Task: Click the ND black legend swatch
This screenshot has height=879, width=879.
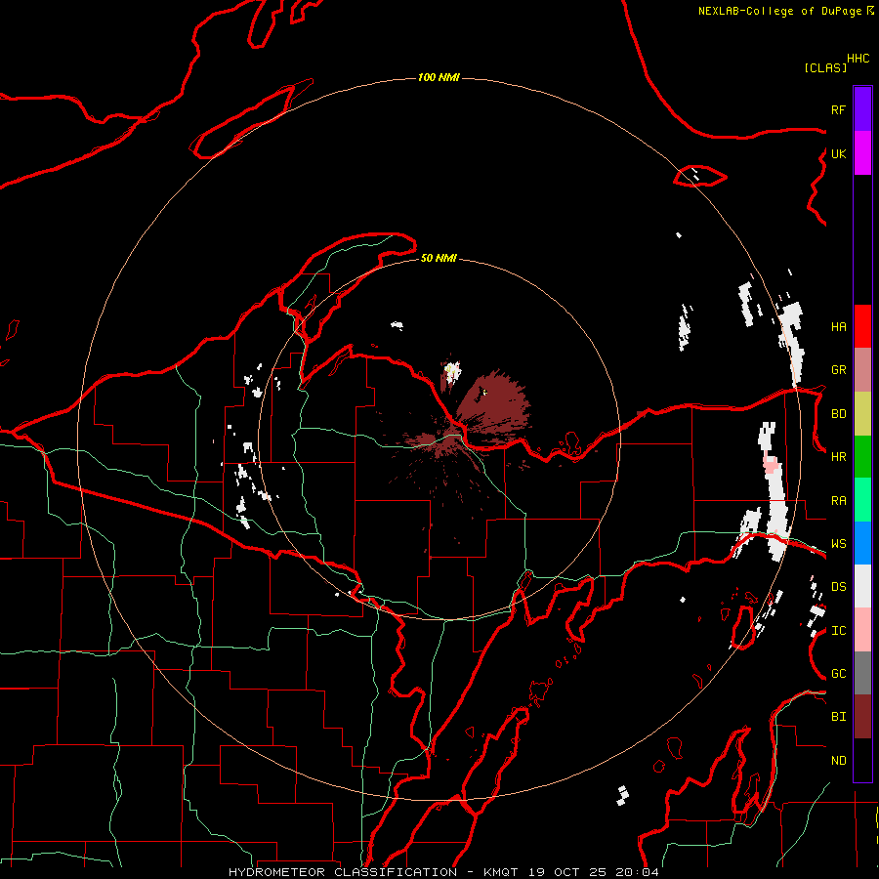Action: coord(862,760)
